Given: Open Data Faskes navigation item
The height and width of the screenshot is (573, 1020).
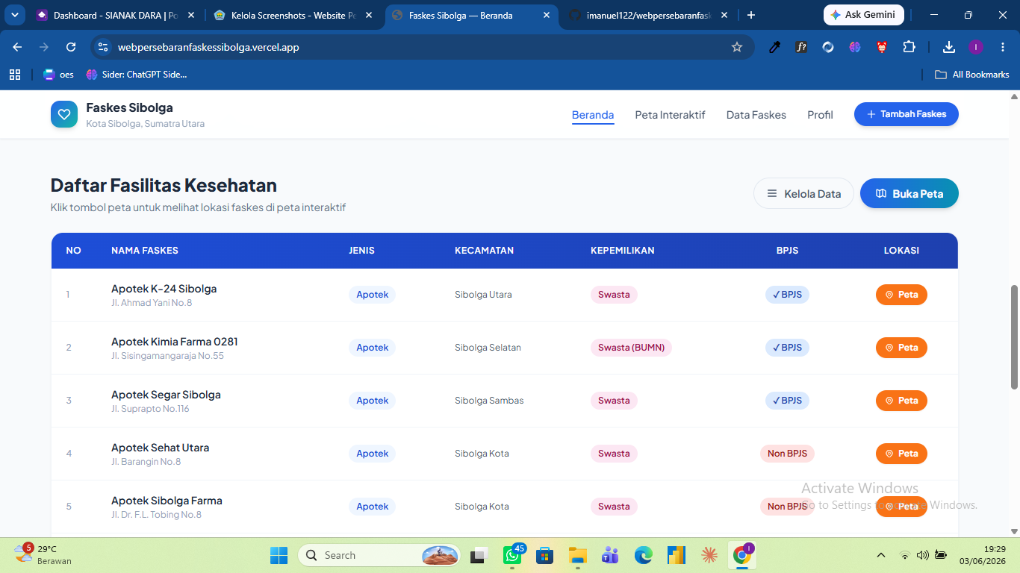Looking at the screenshot, I should (x=756, y=115).
